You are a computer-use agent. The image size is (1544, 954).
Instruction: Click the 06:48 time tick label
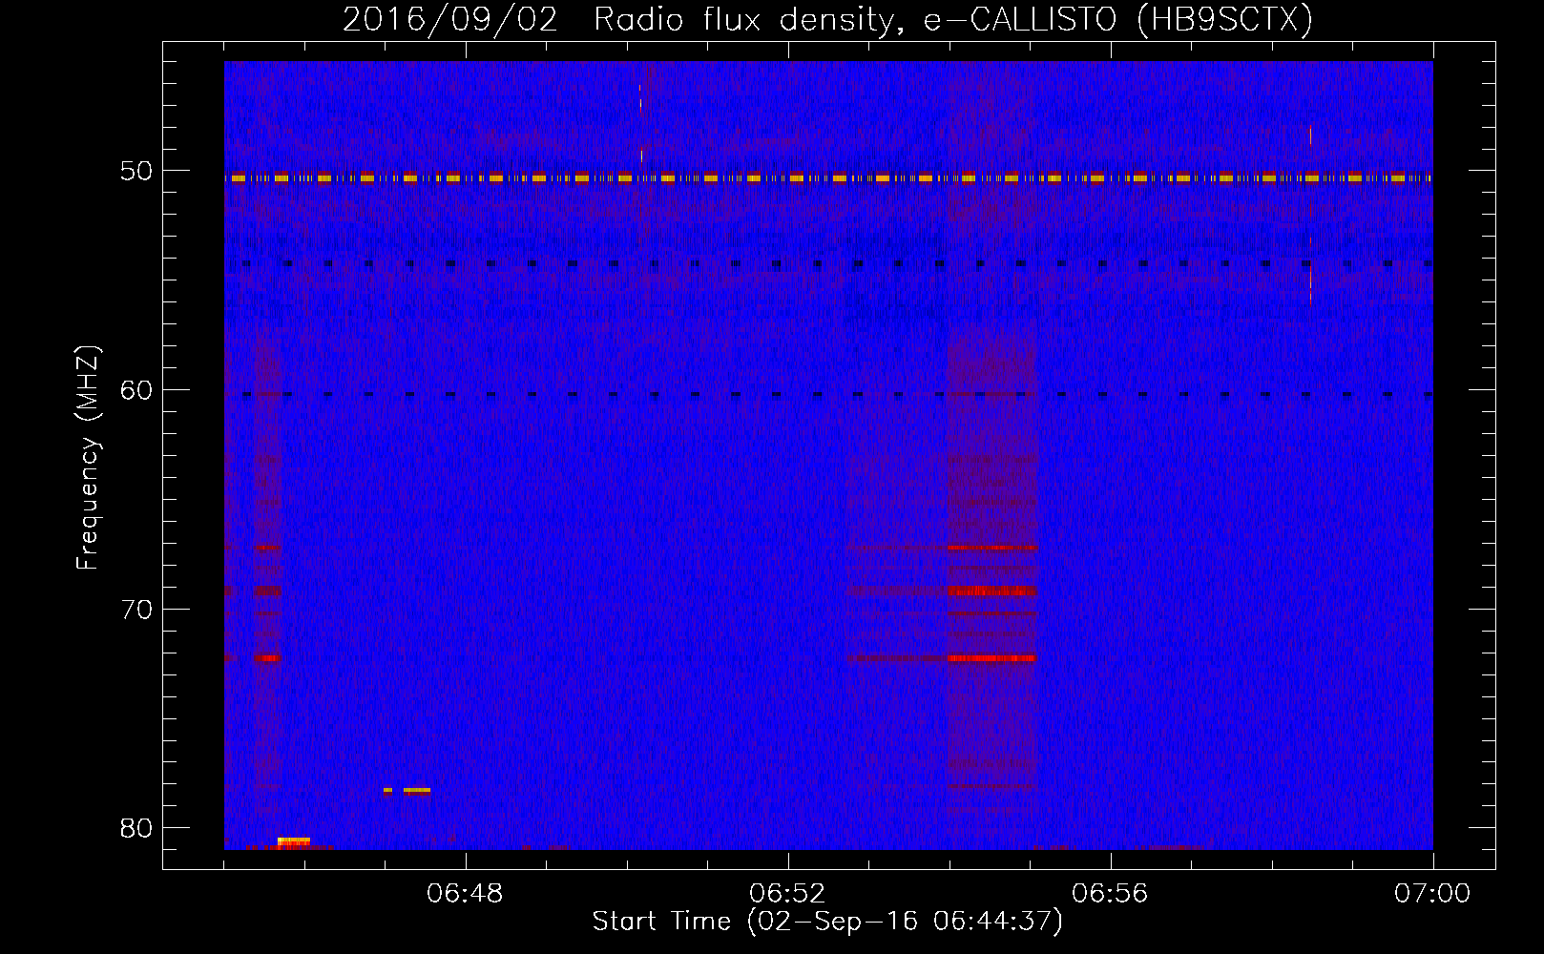pyautogui.click(x=466, y=894)
